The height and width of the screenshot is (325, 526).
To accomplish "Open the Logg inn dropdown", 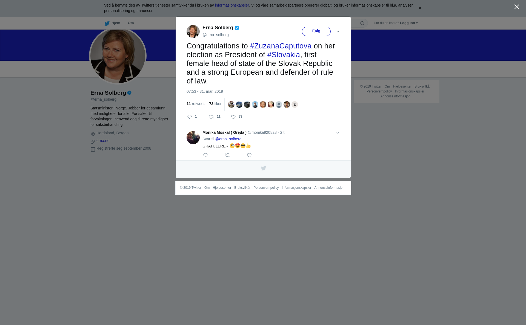I will click(x=409, y=23).
